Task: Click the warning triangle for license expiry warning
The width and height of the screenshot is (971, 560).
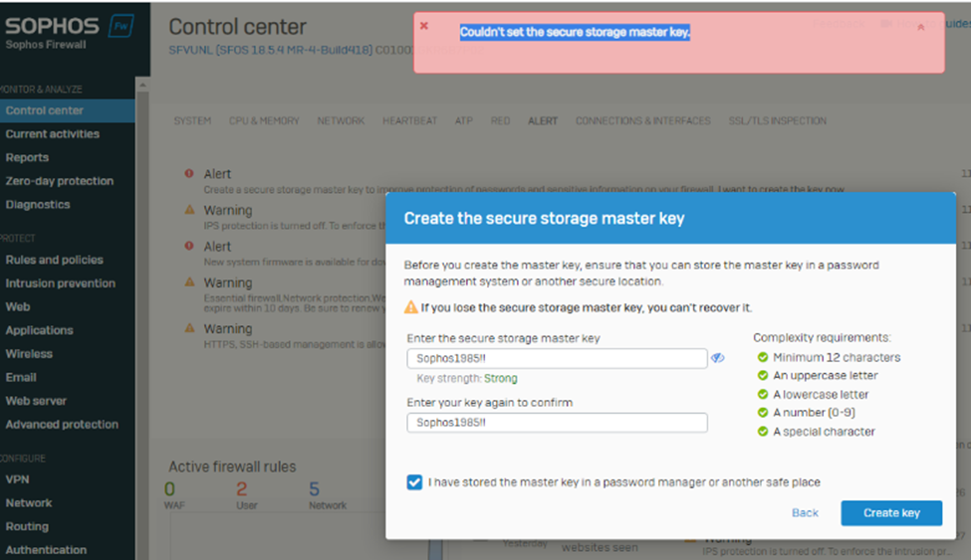Action: [x=189, y=281]
